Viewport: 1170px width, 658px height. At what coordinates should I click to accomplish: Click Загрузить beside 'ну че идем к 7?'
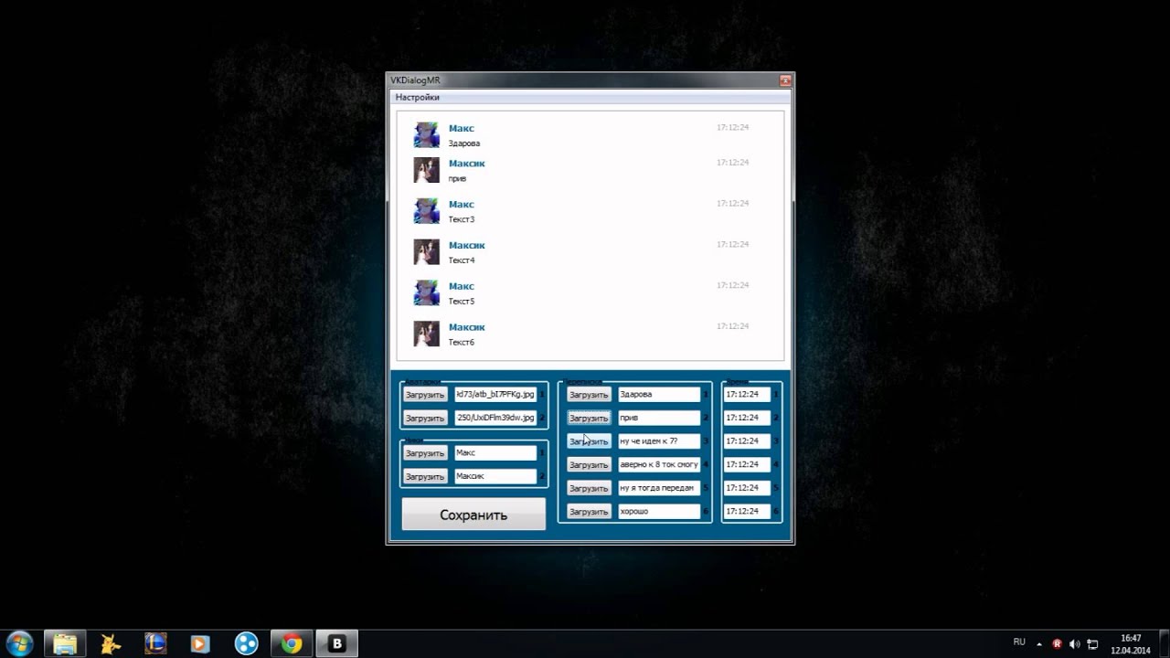tap(589, 441)
